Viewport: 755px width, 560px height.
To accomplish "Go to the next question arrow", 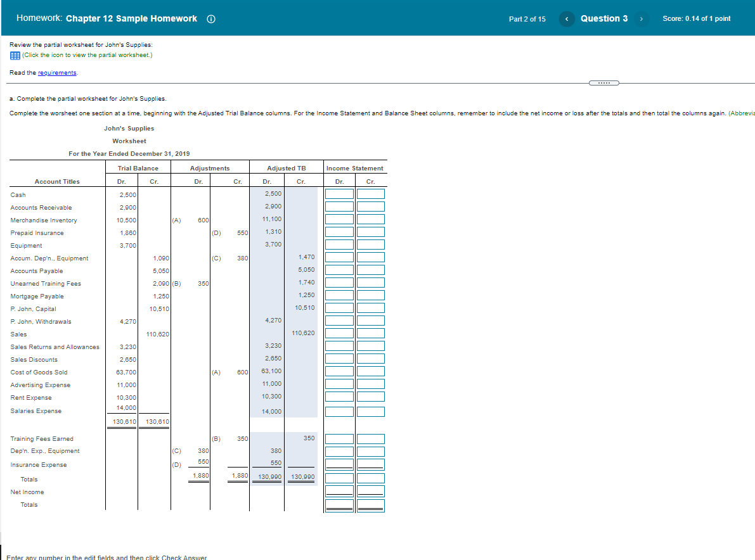I will coord(642,19).
